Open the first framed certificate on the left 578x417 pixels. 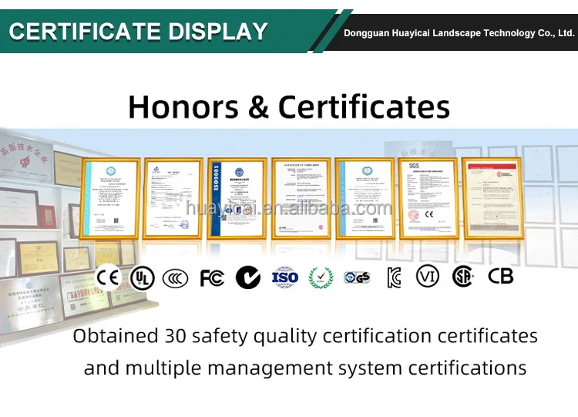(x=110, y=199)
